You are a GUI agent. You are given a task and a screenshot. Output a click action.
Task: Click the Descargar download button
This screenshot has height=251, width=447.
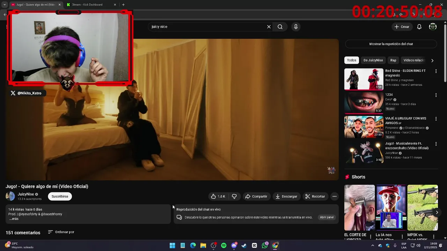[286, 197]
